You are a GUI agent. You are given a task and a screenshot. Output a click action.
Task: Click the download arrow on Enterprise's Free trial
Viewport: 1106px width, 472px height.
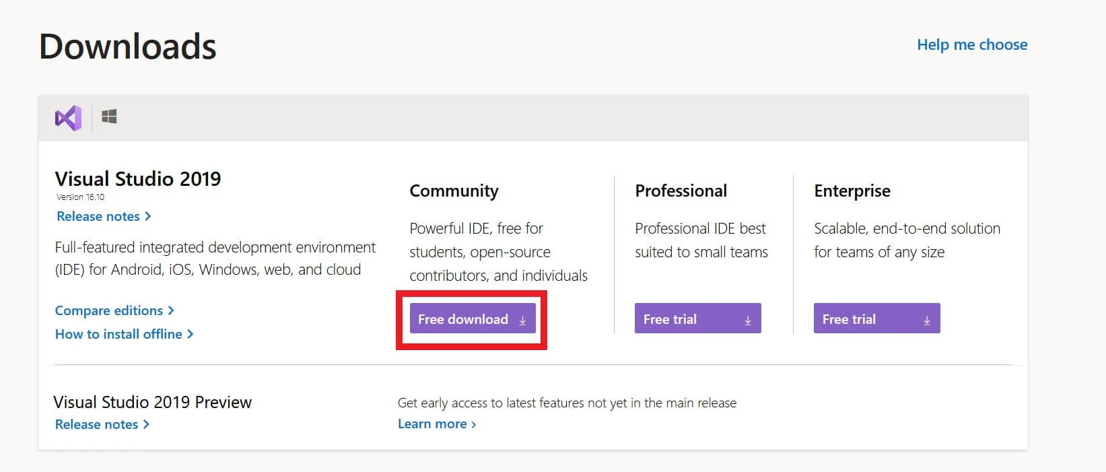[926, 321]
